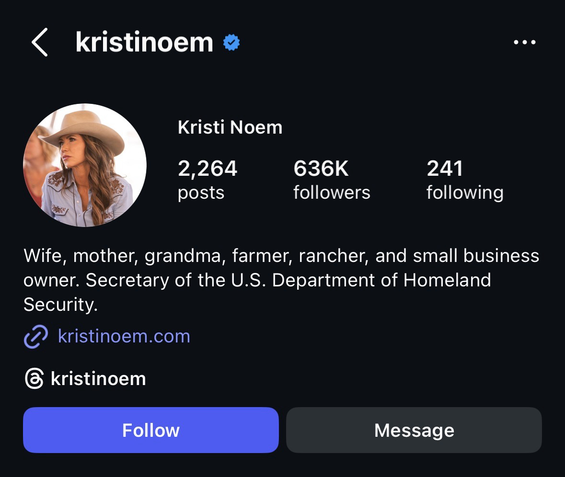Click the 'posts' label under the count

(x=201, y=193)
